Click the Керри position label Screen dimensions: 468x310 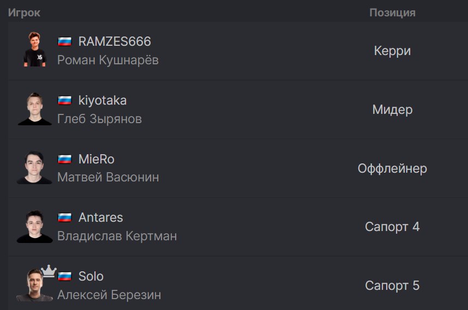point(393,51)
